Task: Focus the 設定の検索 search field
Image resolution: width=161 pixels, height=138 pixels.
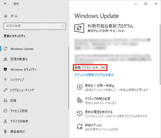Action: (x=35, y=26)
